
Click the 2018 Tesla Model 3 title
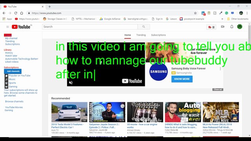[67, 126]
